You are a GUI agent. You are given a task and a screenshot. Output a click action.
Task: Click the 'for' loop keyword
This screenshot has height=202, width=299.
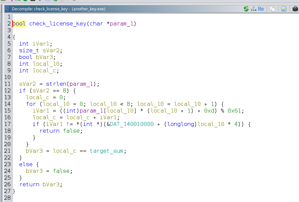pyautogui.click(x=31, y=104)
